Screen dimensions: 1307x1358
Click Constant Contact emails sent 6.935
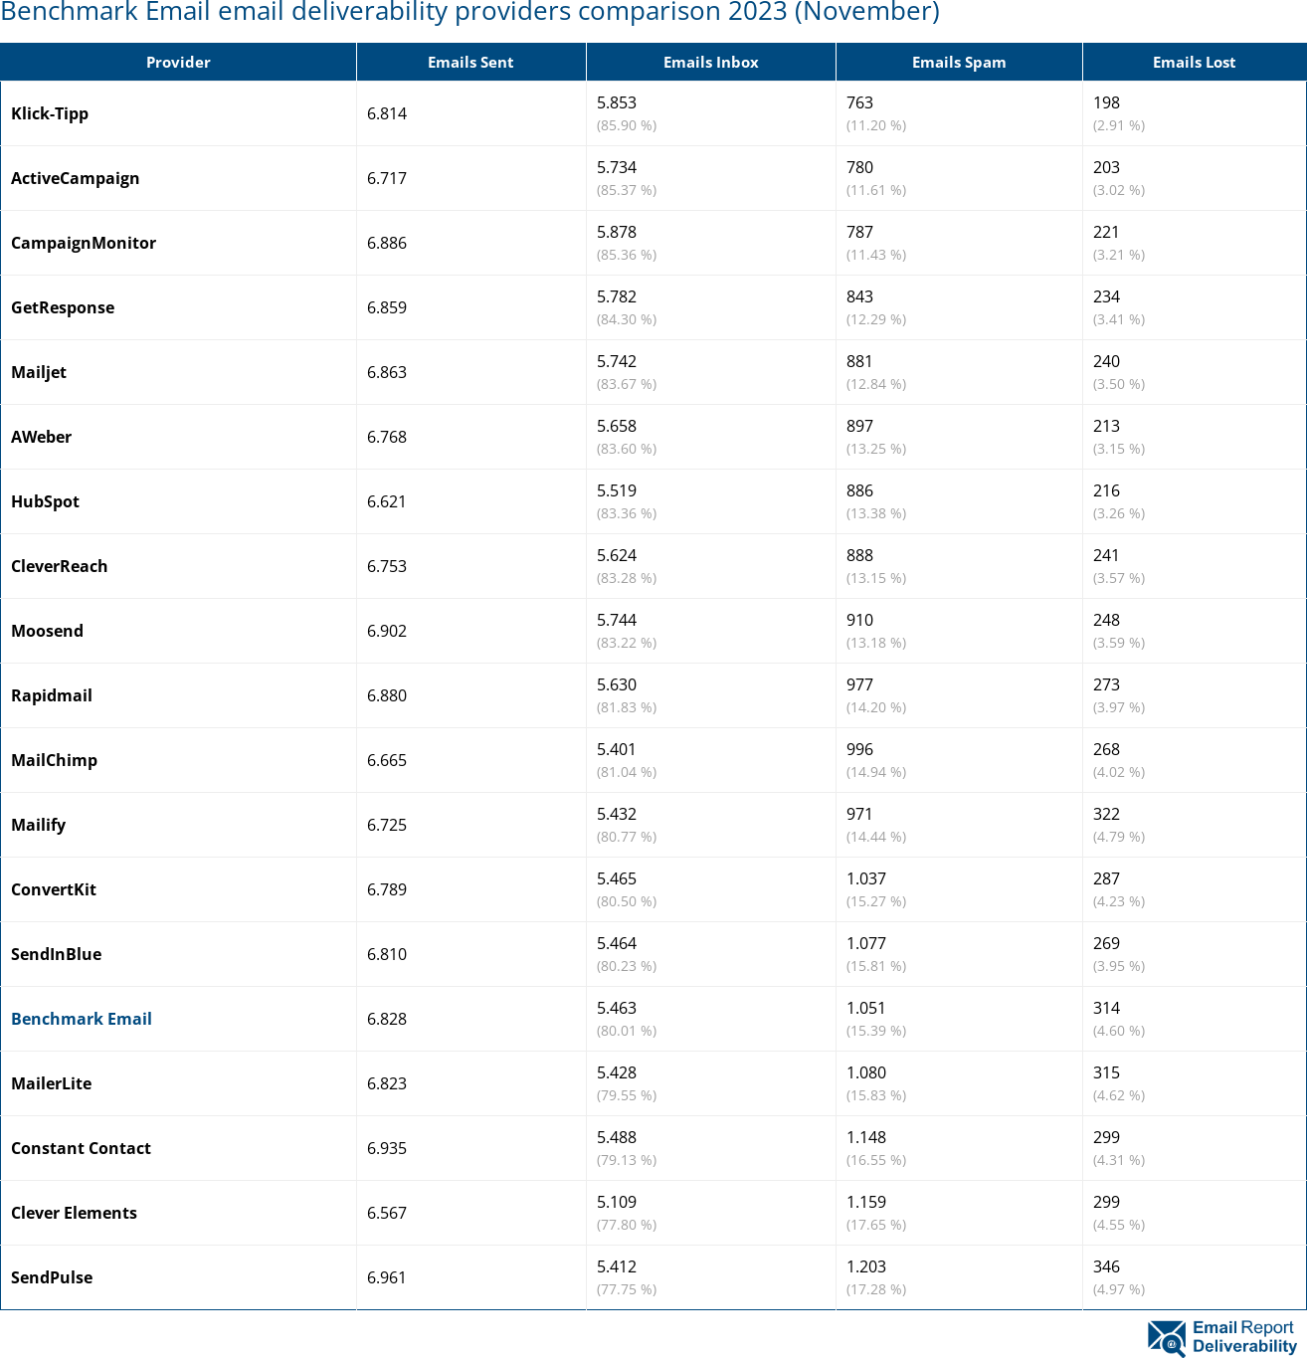click(x=387, y=1148)
